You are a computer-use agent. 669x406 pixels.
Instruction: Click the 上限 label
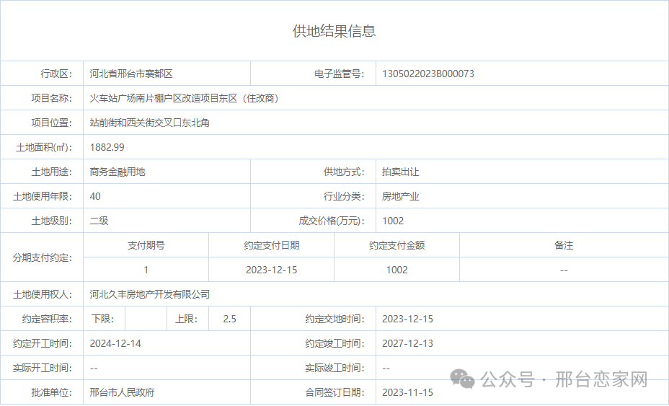(187, 319)
